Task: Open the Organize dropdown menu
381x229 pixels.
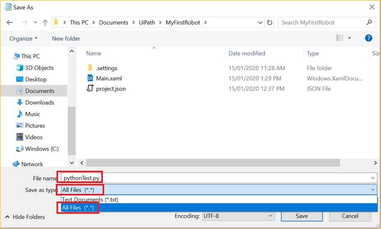Action: tap(23, 38)
